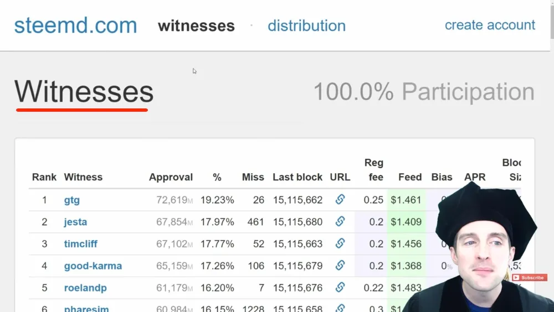Click the 19.23% cell
The width and height of the screenshot is (554, 312).
[x=217, y=200]
